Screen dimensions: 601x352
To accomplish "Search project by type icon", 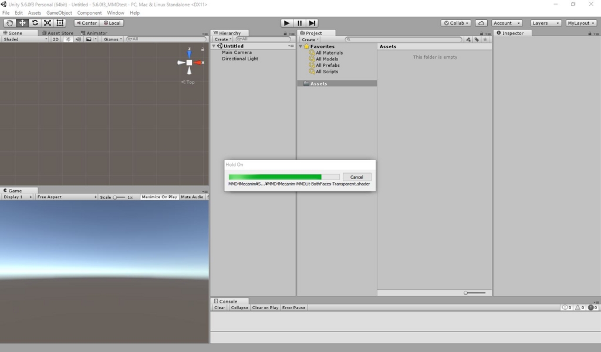I will [468, 39].
